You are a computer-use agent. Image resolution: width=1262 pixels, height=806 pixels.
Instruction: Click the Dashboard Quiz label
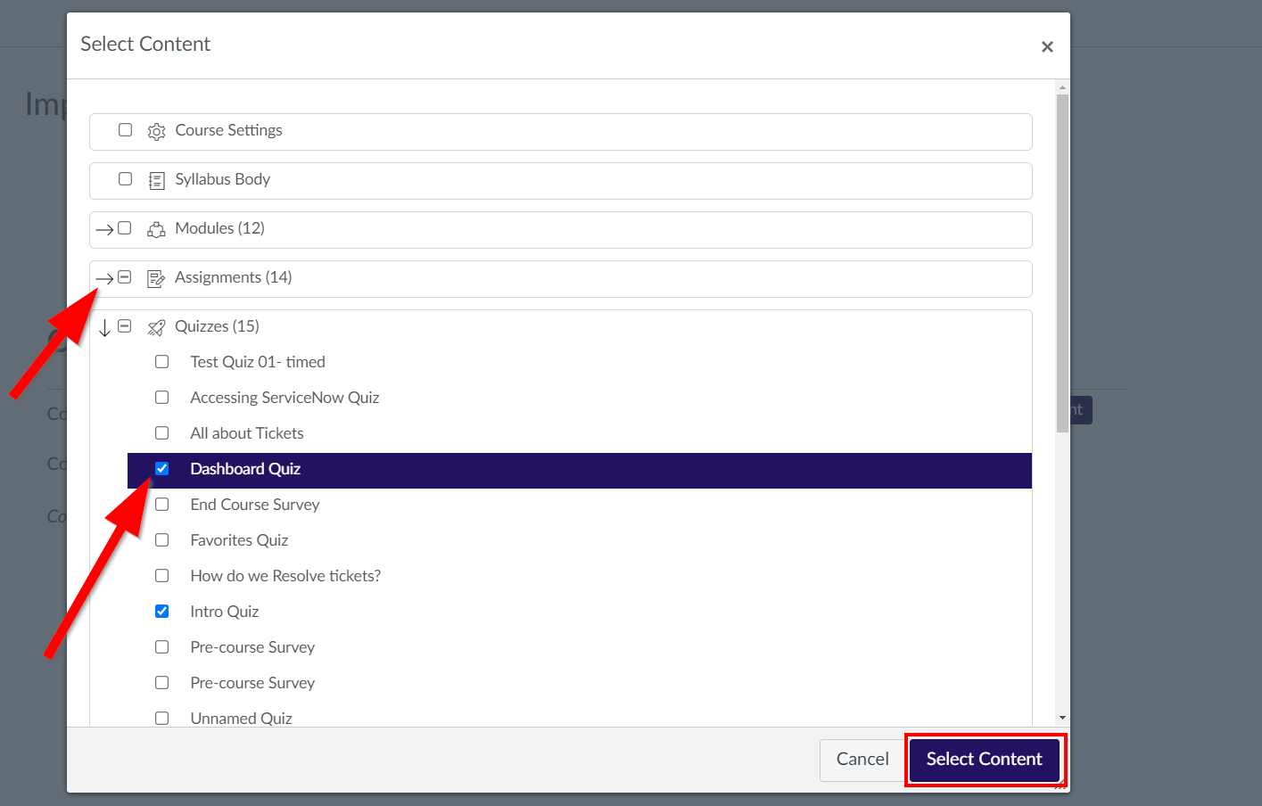point(245,469)
